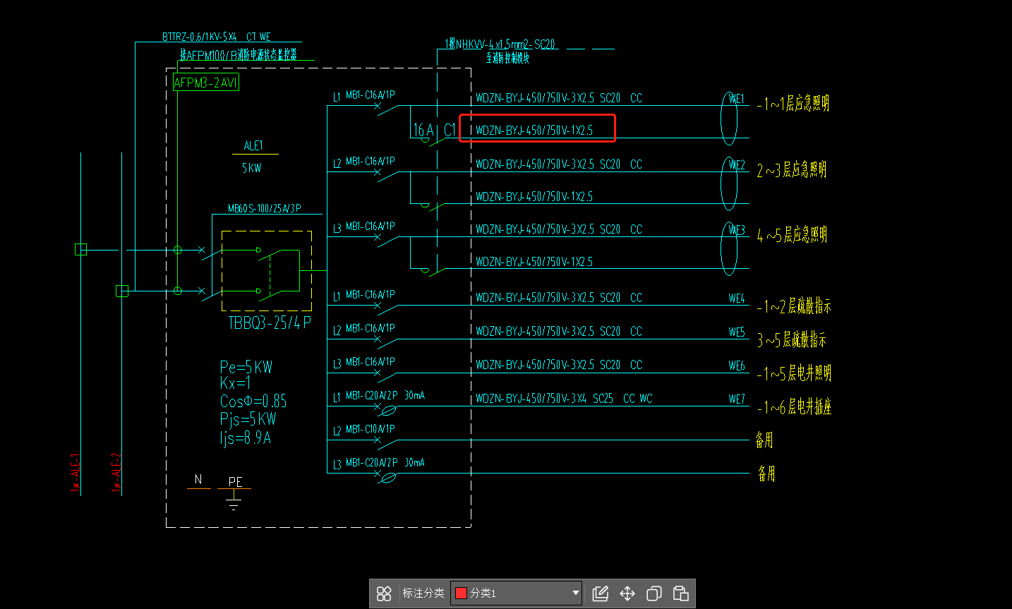Select the 16A contactor rating text

click(423, 130)
